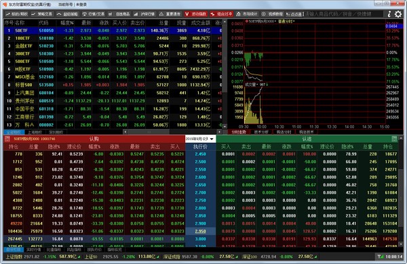Switch to the 风险指标 bottom tab

pyautogui.click(x=74, y=250)
